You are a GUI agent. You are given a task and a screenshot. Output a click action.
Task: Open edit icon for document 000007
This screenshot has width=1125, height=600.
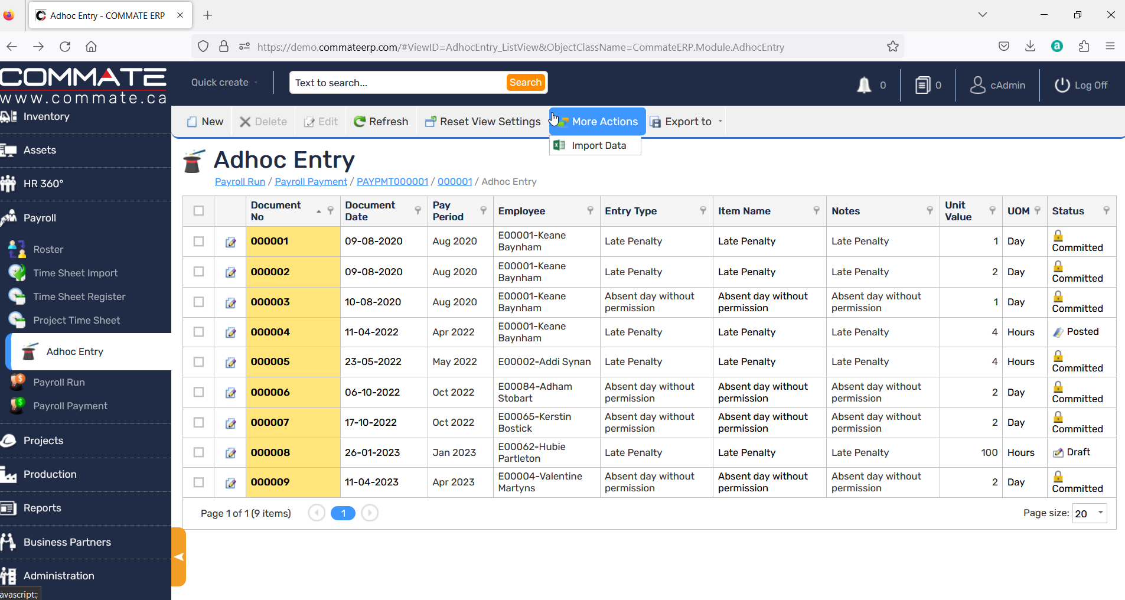[x=230, y=423]
